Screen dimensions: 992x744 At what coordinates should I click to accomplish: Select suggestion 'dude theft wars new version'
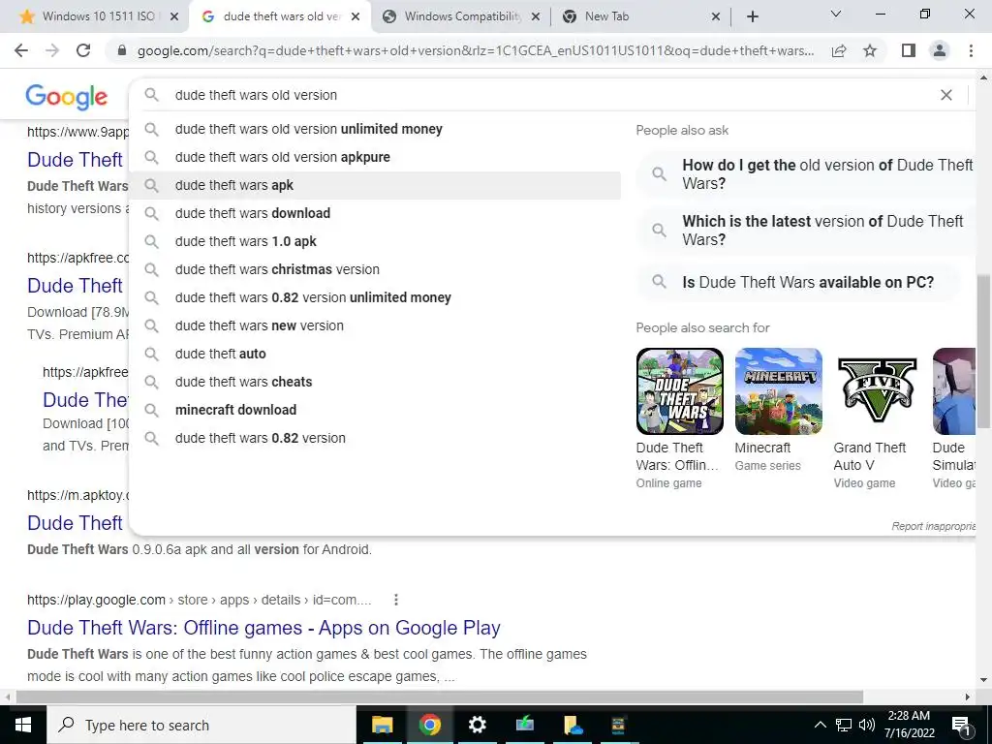[375, 325]
